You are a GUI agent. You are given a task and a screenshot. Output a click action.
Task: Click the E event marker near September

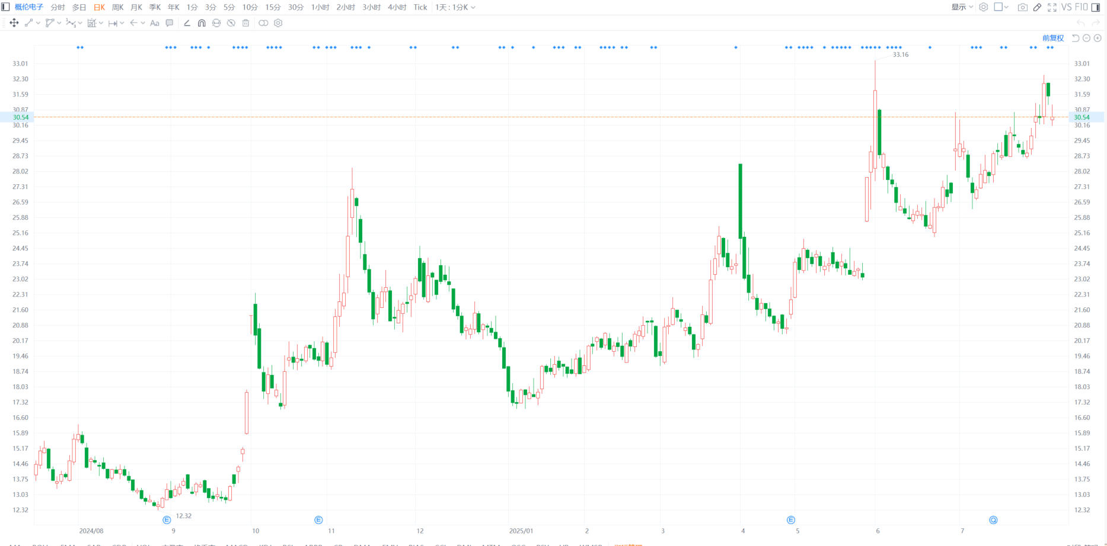(167, 520)
